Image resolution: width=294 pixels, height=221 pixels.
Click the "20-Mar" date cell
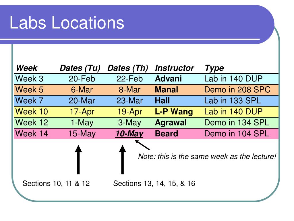[x=82, y=100]
